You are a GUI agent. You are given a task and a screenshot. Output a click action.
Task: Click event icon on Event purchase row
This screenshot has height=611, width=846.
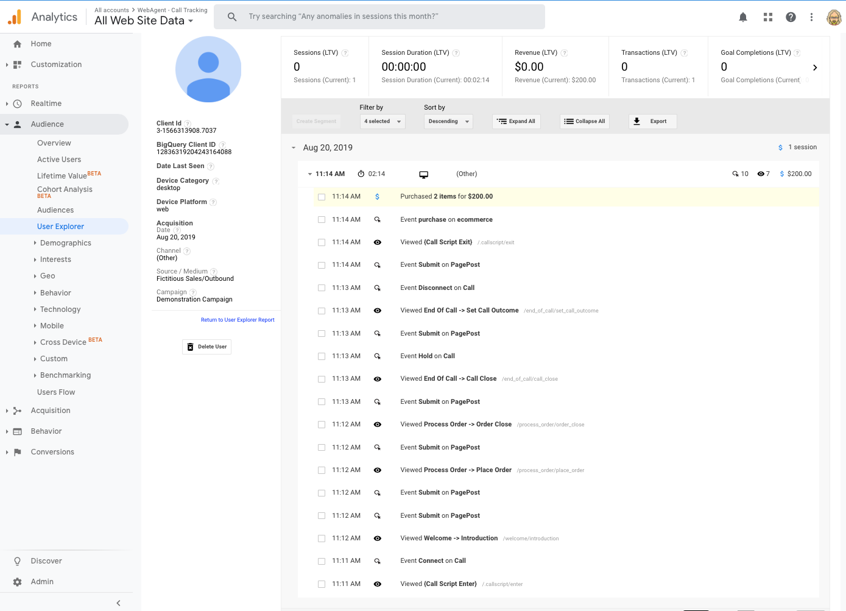(378, 220)
